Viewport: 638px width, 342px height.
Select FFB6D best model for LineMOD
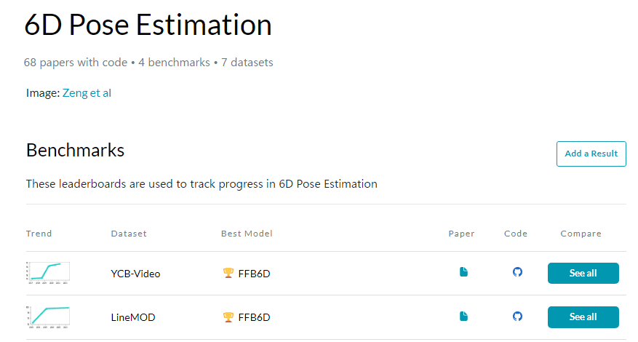(x=254, y=317)
